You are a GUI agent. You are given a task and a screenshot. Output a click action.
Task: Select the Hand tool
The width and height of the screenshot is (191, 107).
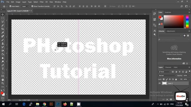(3, 80)
